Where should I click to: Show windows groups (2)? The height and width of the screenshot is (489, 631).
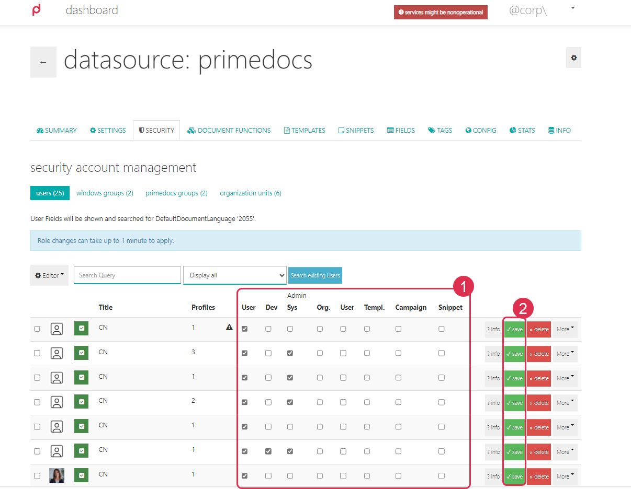pyautogui.click(x=105, y=193)
